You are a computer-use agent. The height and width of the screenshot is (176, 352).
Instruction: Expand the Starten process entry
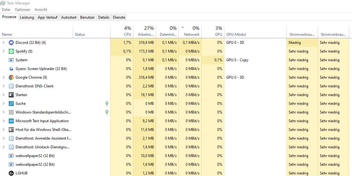coord(4,95)
